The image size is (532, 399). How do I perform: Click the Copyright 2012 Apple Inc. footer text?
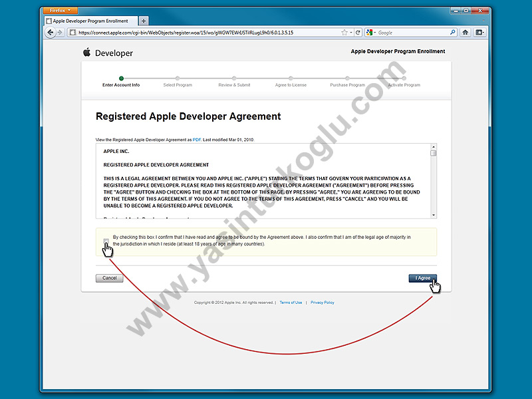(234, 303)
